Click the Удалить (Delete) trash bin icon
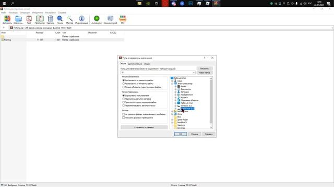This screenshot has height=187, width=334. (51, 19)
